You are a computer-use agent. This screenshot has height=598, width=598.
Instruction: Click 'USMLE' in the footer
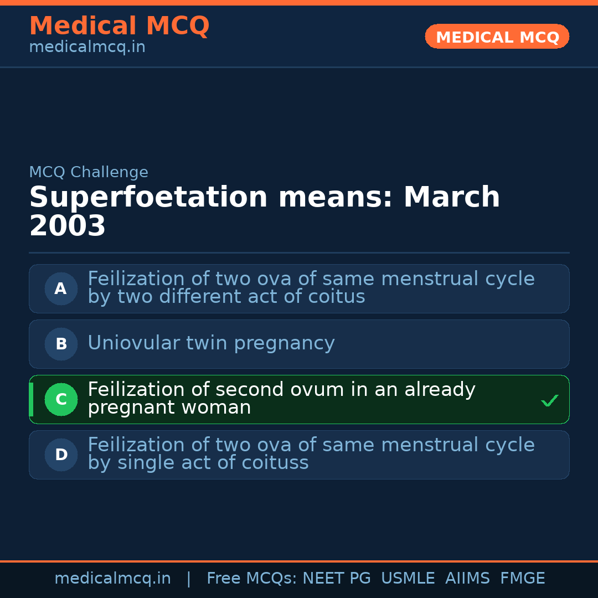pyautogui.click(x=408, y=579)
